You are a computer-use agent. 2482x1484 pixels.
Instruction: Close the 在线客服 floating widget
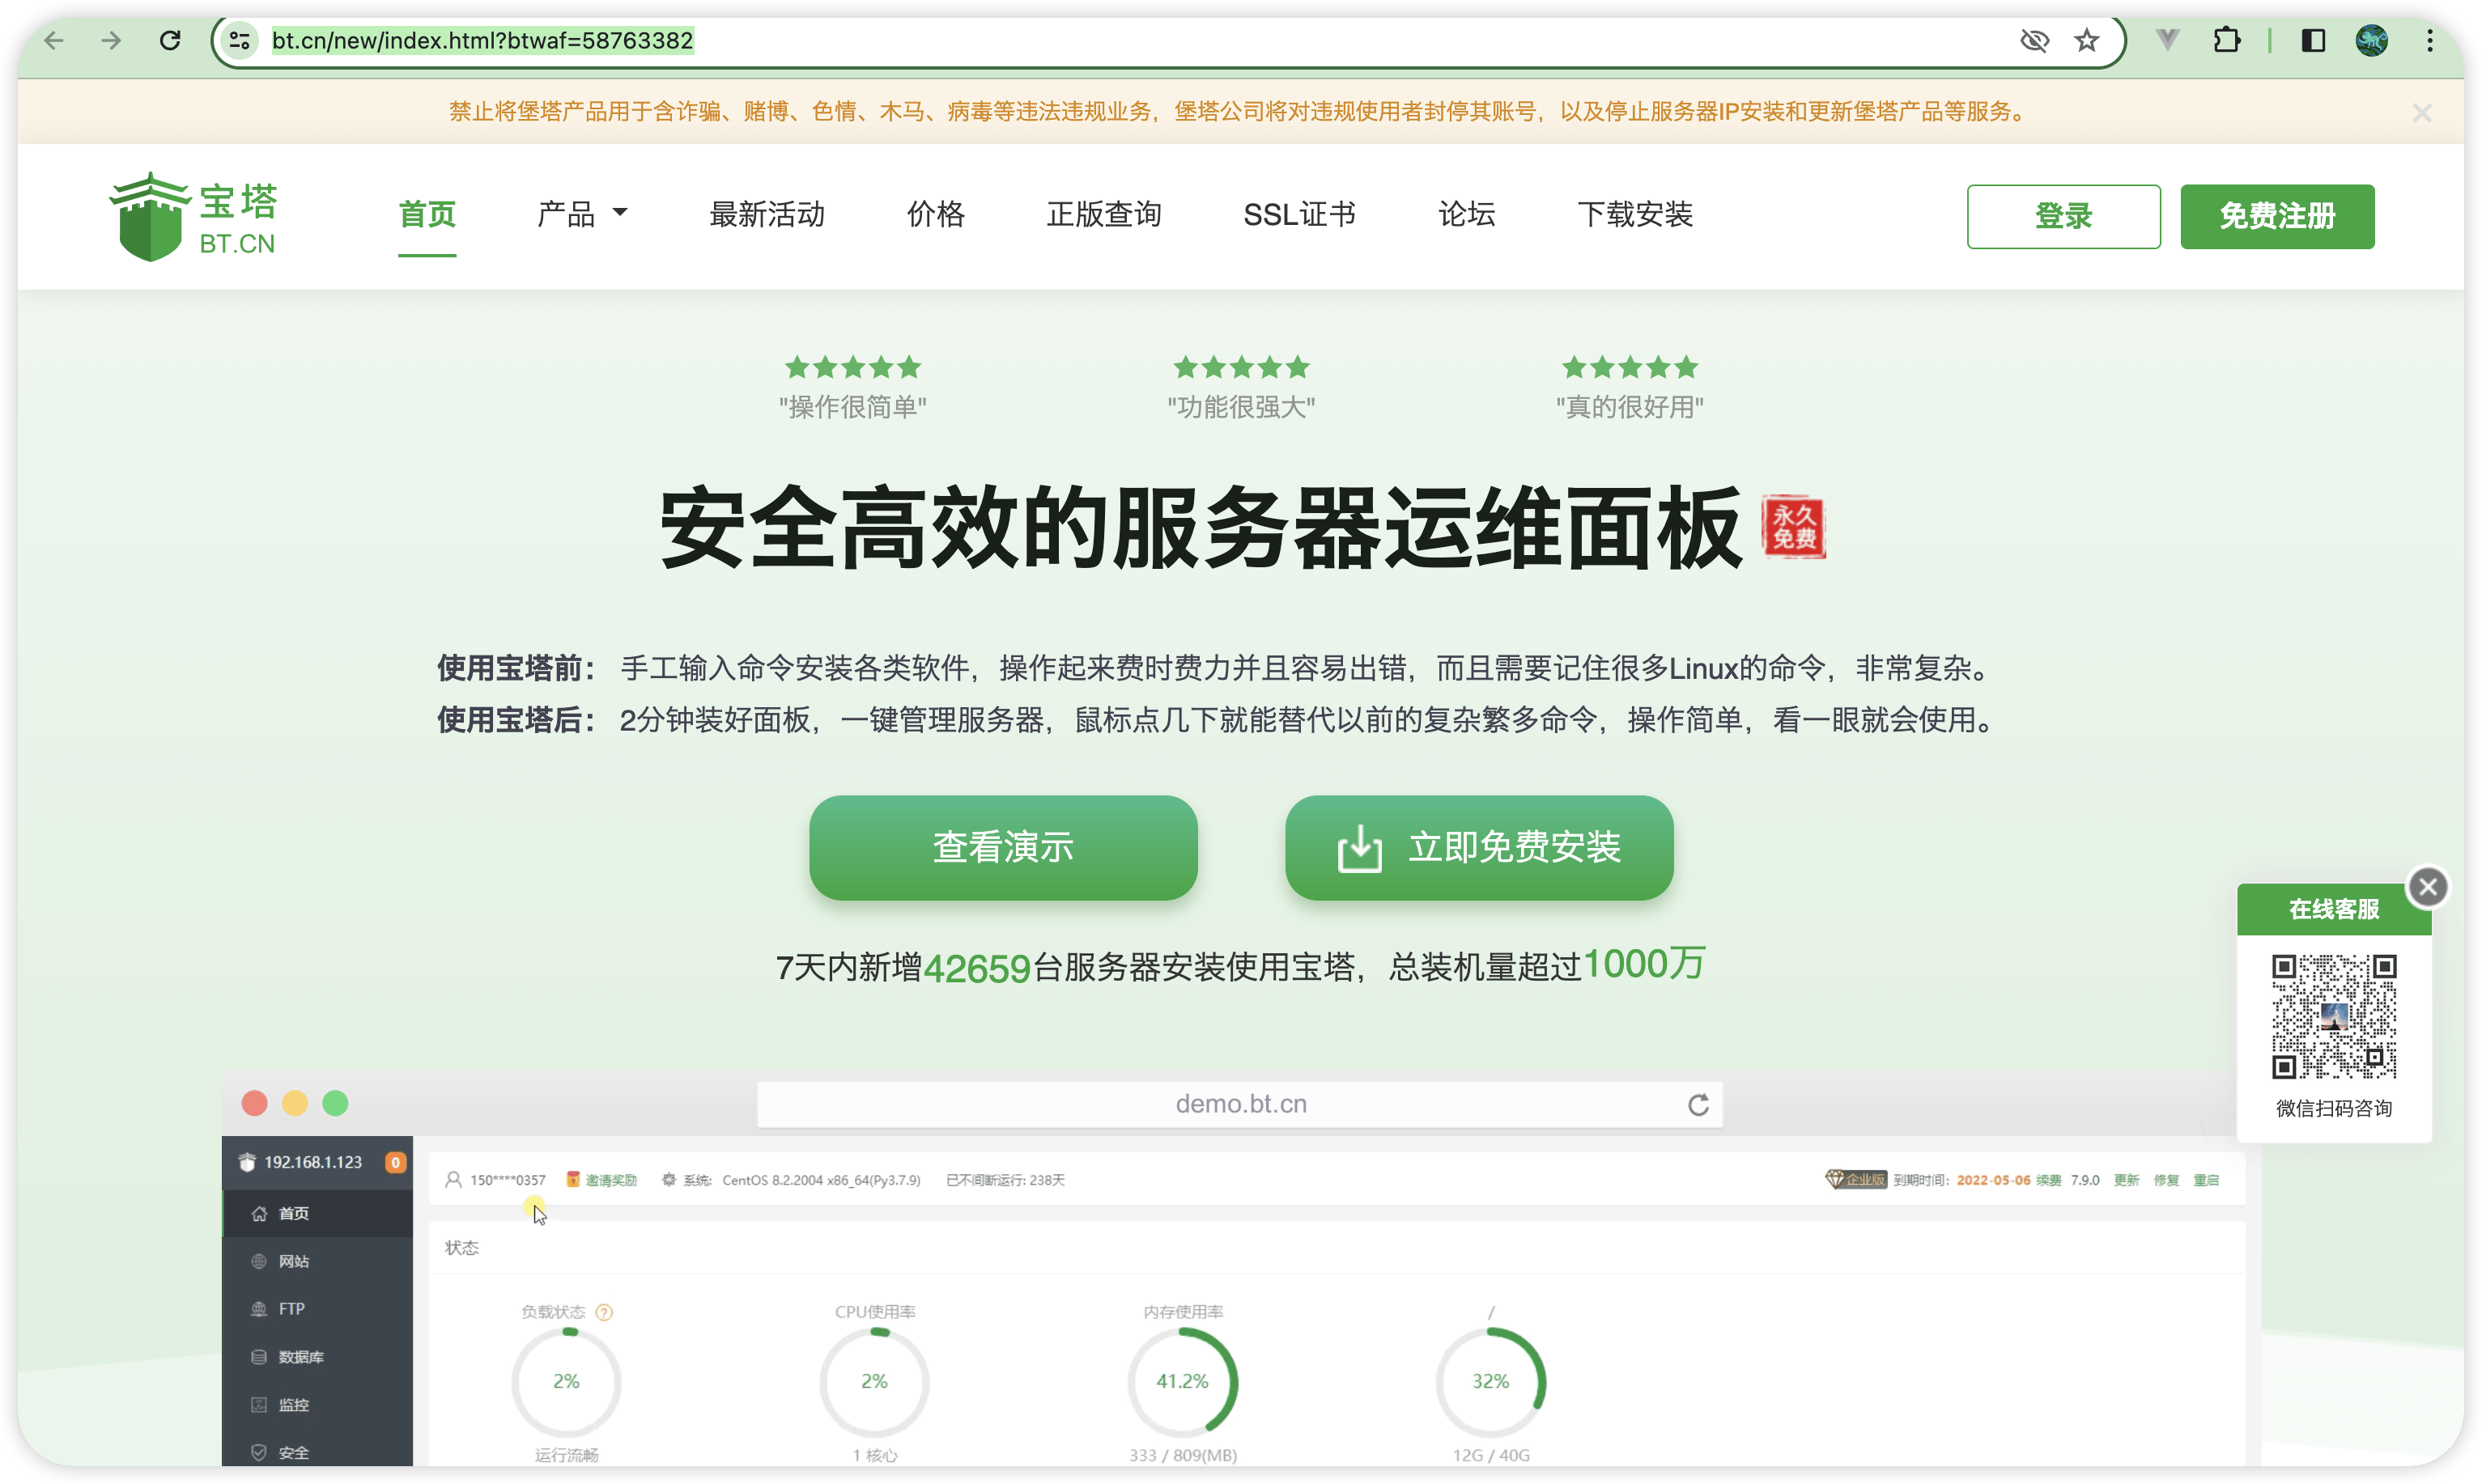[2427, 887]
